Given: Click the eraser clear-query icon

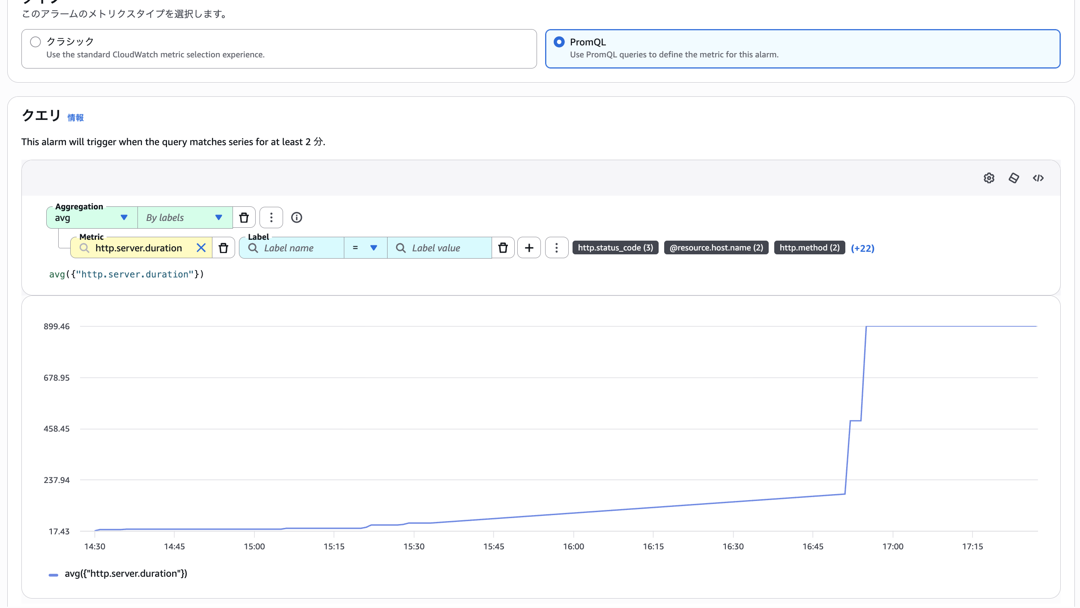Looking at the screenshot, I should [x=1013, y=178].
